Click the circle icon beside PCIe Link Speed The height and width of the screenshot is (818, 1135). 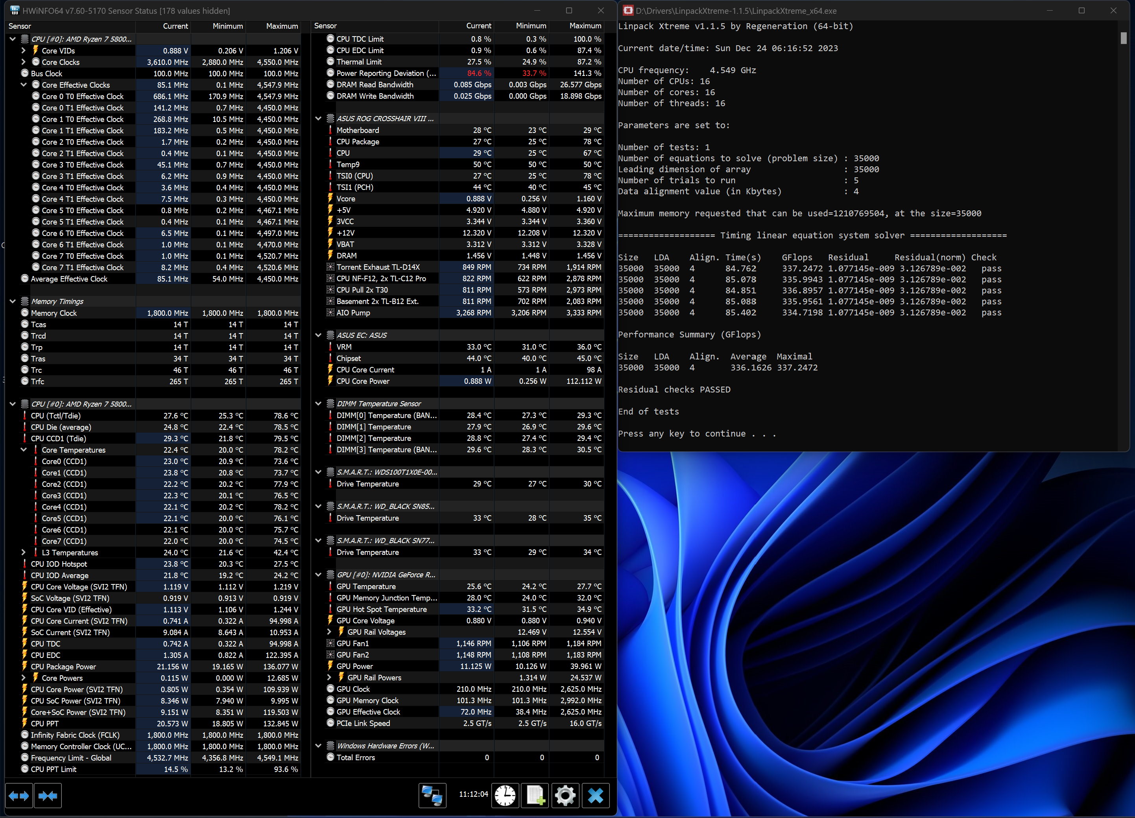pos(330,723)
